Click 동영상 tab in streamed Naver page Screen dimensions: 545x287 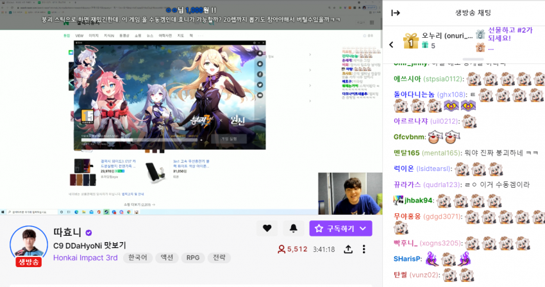[x=124, y=35]
